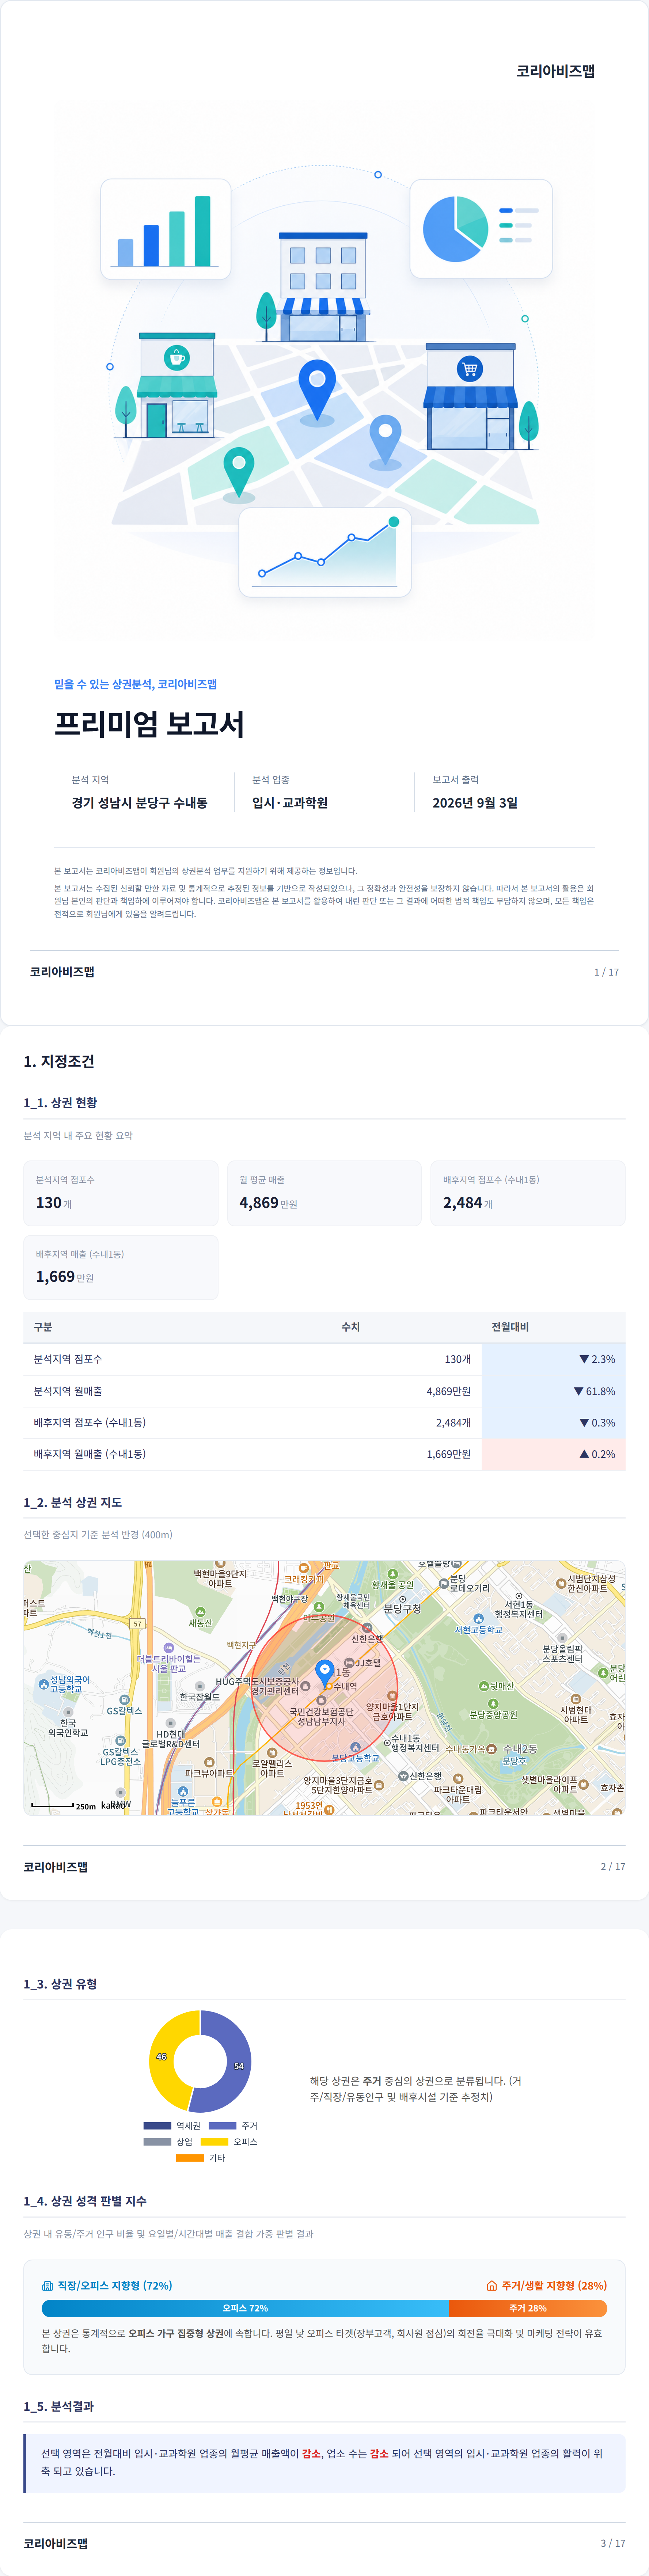This screenshot has height=2576, width=649.
Task: Click the house icon beside 주거/생활 지향형
Action: coord(491,2285)
